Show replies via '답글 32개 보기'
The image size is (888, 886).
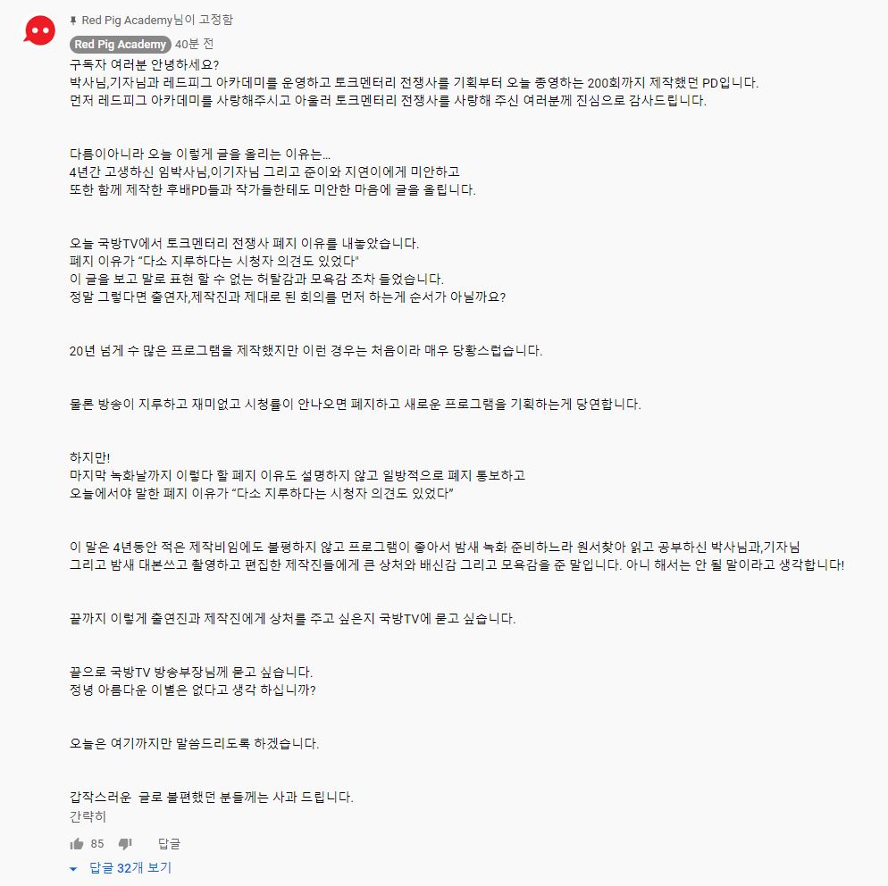130,868
